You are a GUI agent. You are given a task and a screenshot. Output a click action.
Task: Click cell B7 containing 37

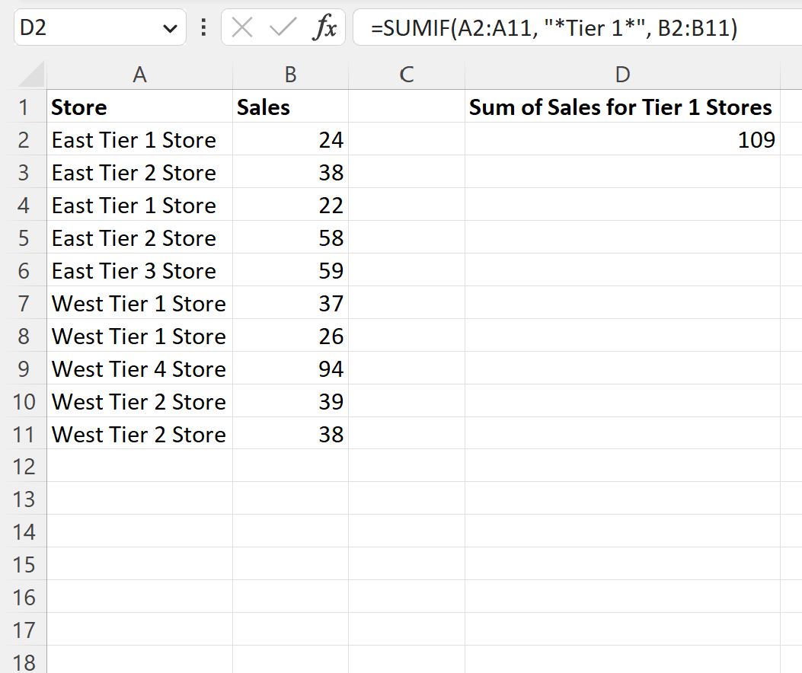click(x=290, y=303)
